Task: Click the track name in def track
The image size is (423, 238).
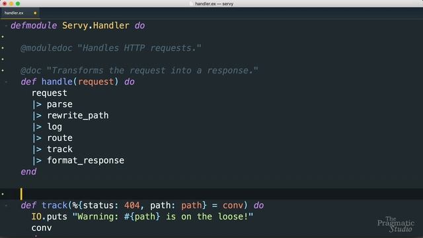Action: point(54,206)
